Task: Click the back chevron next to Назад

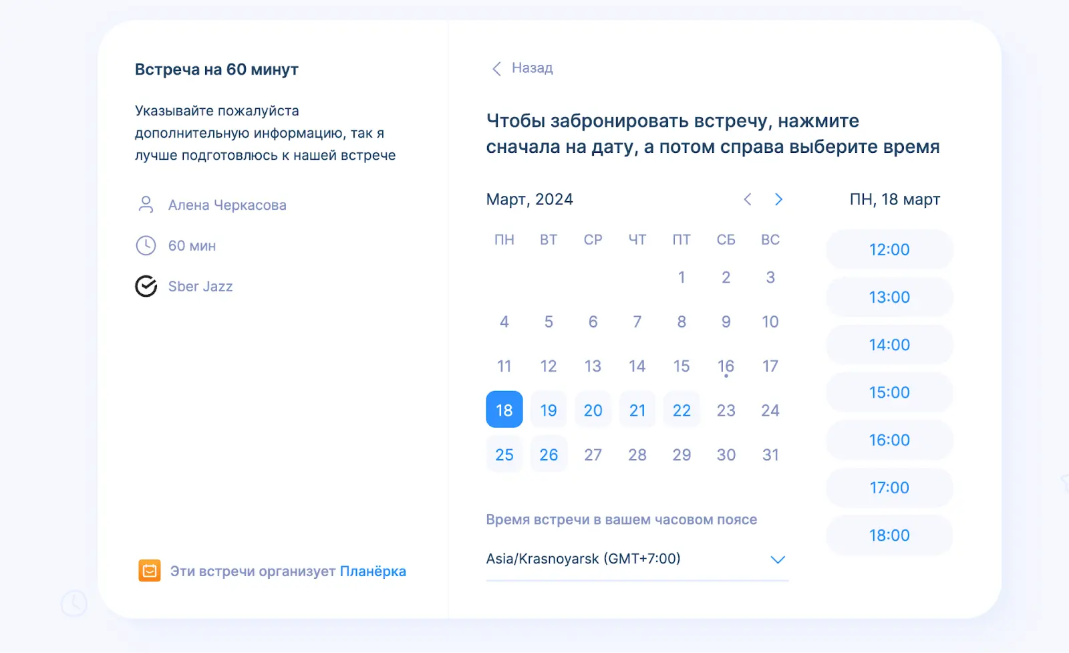Action: tap(496, 69)
